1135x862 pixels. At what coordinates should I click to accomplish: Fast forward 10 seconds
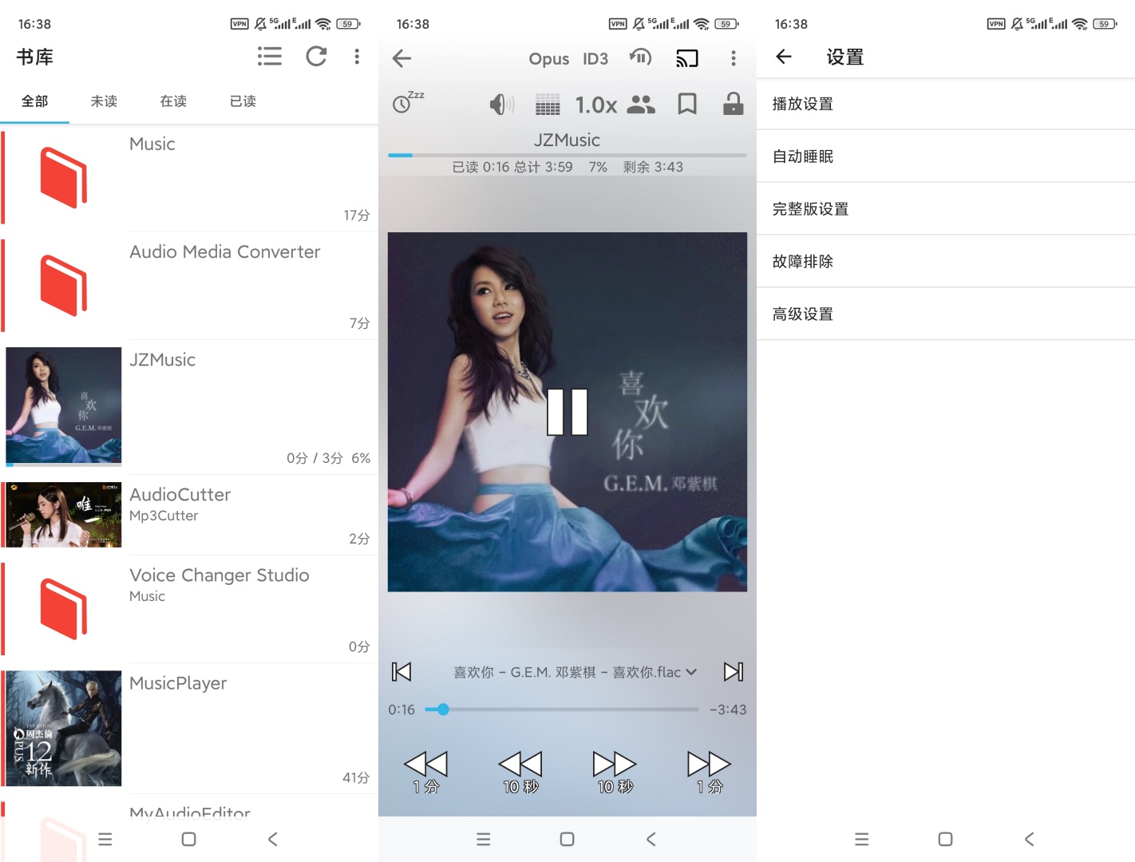coord(615,772)
